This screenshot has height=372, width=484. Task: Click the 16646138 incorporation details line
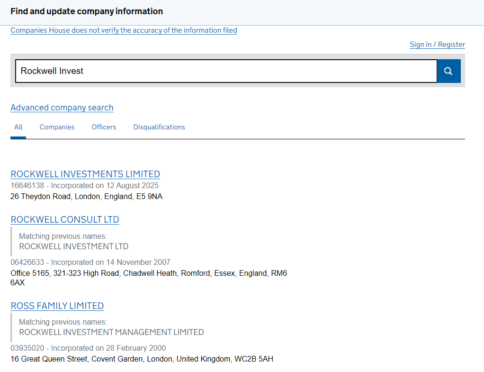(x=84, y=185)
